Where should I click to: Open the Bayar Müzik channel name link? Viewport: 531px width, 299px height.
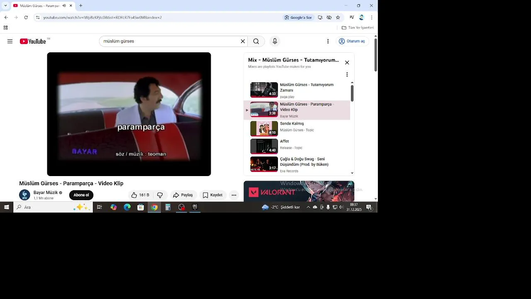tap(46, 193)
